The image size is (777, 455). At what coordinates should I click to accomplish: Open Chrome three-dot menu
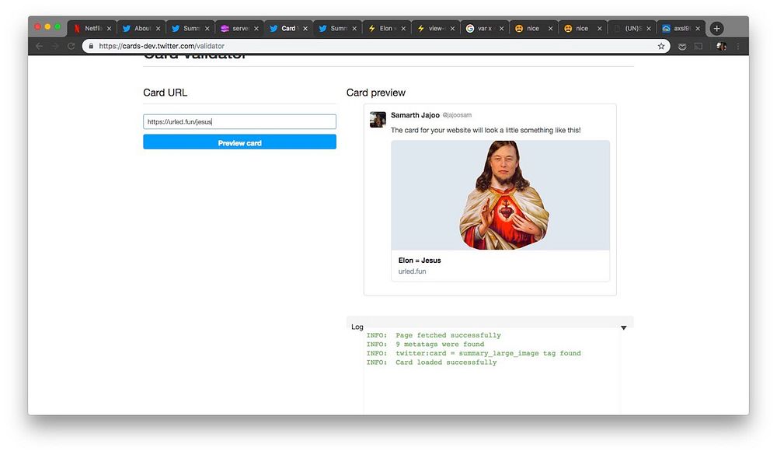pos(738,46)
